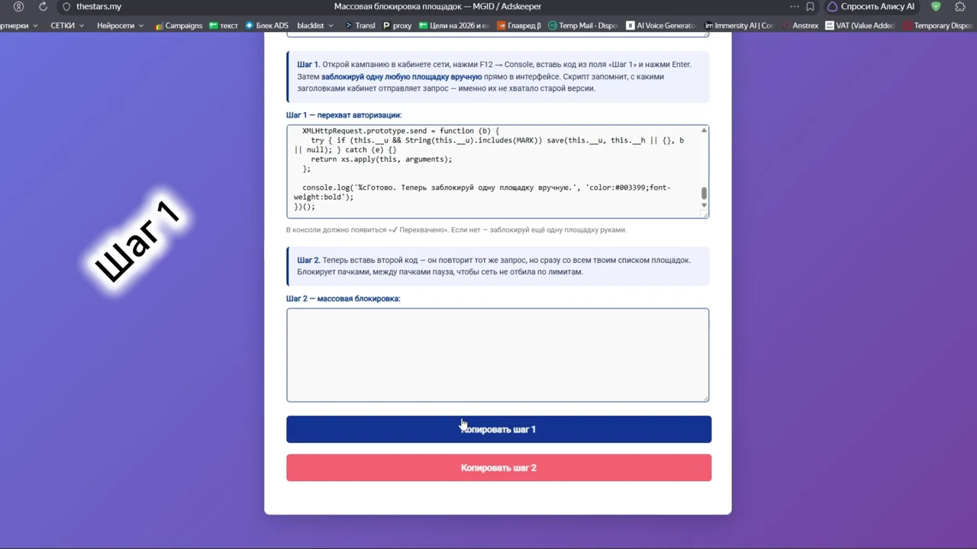Click the bold text 'заблокируй одну любую площадку вручную'
Image resolution: width=977 pixels, height=549 pixels.
click(x=401, y=76)
